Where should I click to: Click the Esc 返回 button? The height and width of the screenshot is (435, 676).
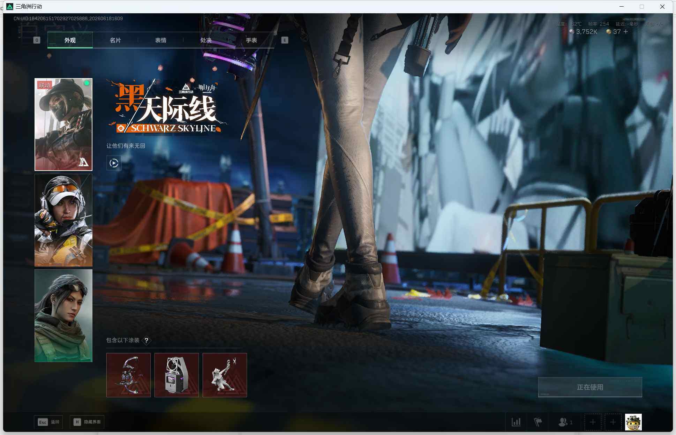[x=48, y=422]
